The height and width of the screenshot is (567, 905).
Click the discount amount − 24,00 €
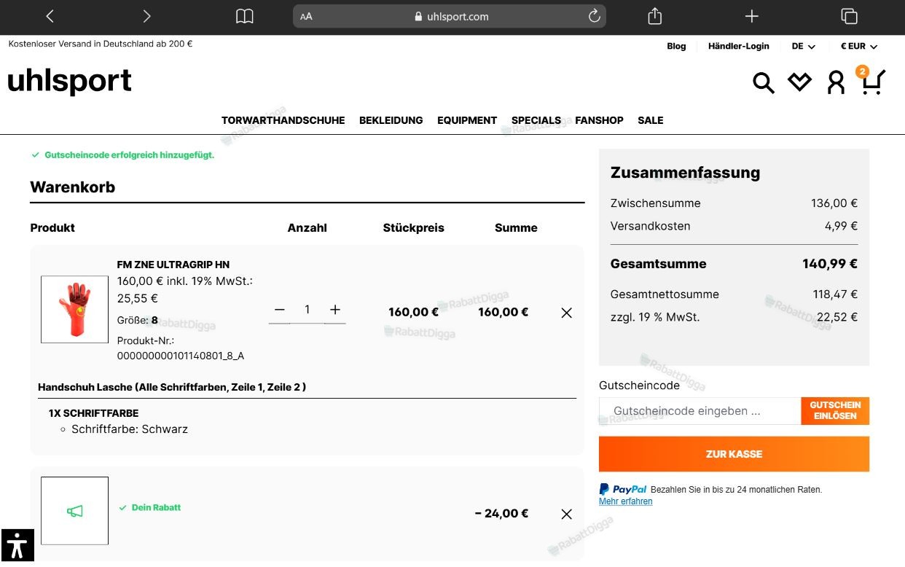point(501,513)
